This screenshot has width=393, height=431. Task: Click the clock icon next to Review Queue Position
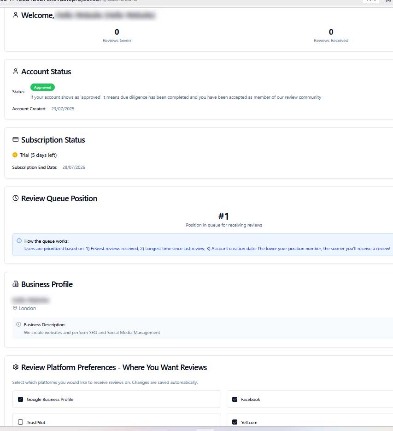click(15, 198)
